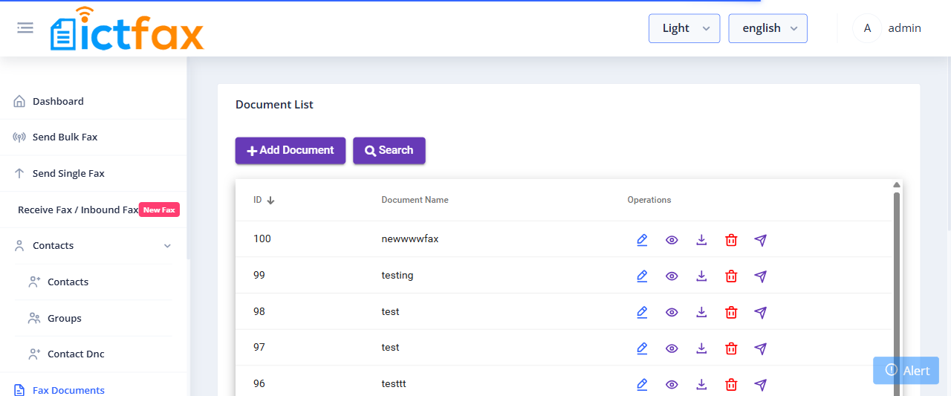This screenshot has width=951, height=396.
Task: Select cell with name newwwwfax
Action: point(409,239)
